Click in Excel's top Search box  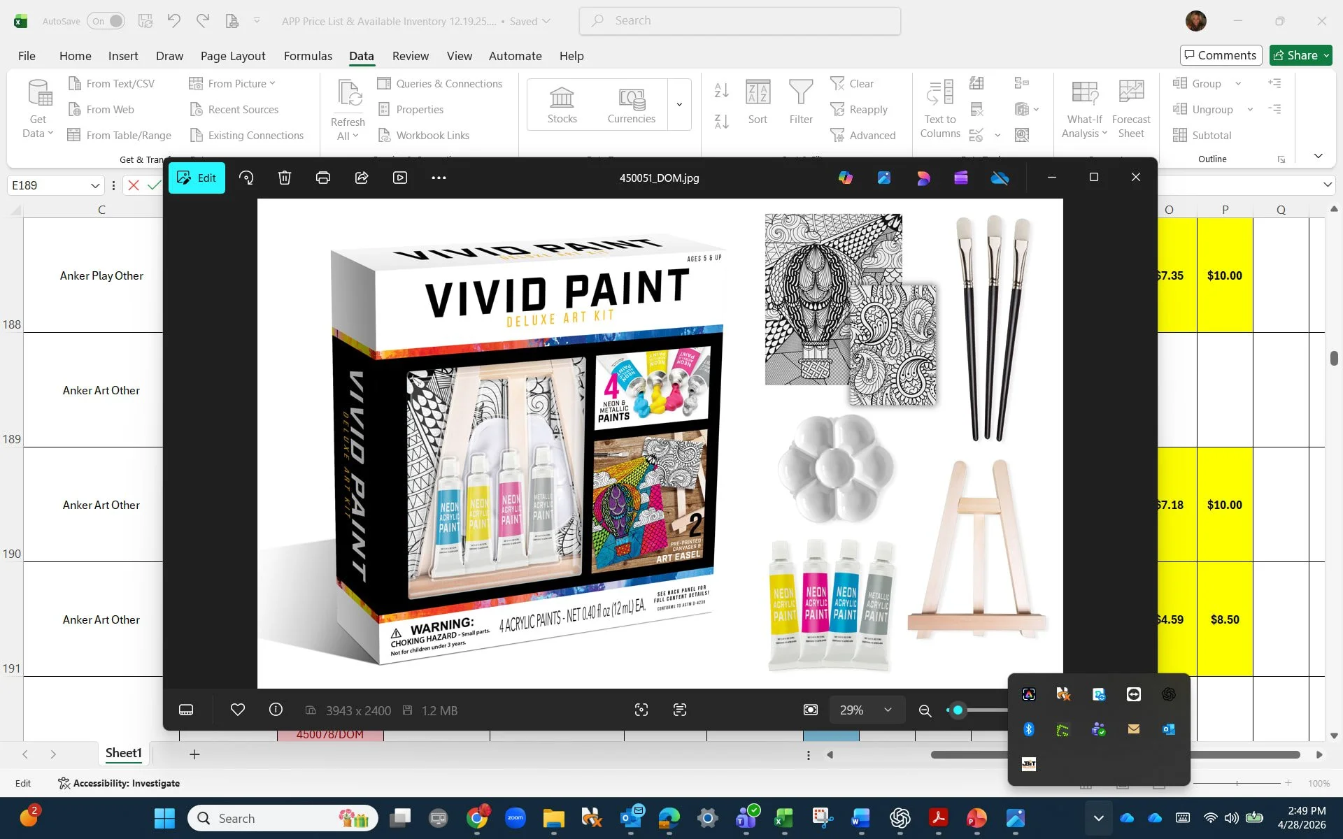(x=740, y=21)
